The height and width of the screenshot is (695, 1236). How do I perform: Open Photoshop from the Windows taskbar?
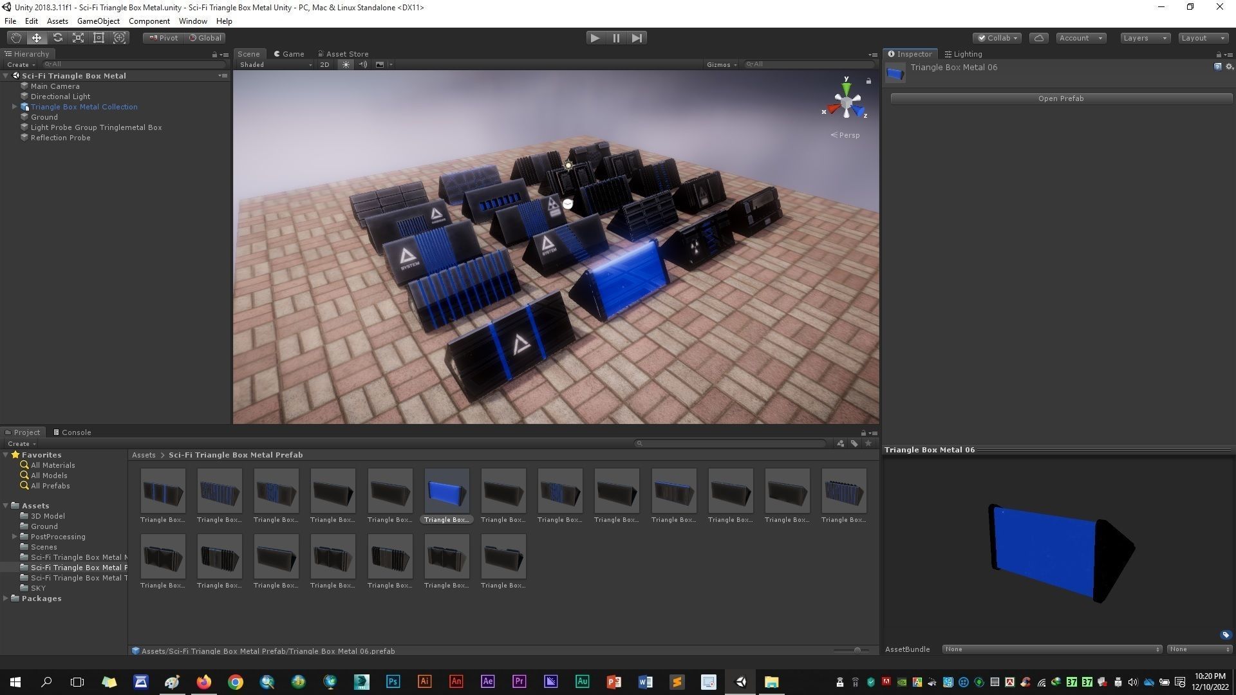click(393, 682)
